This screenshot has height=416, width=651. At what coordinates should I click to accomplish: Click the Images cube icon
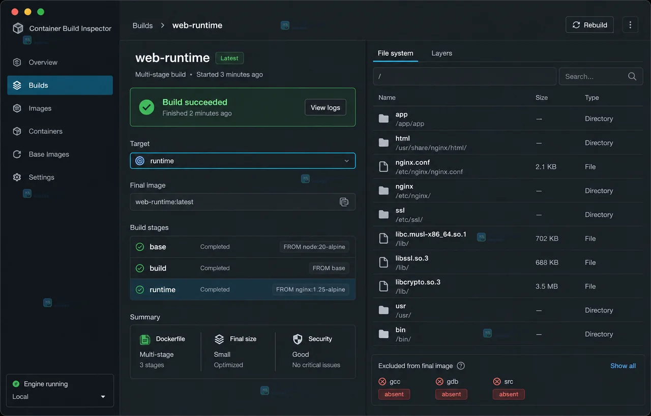(17, 108)
